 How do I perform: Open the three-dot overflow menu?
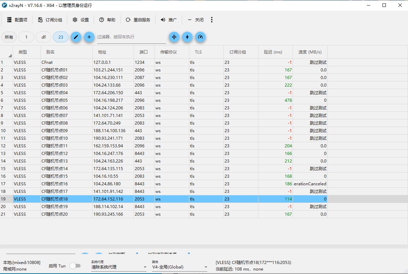tap(212, 20)
